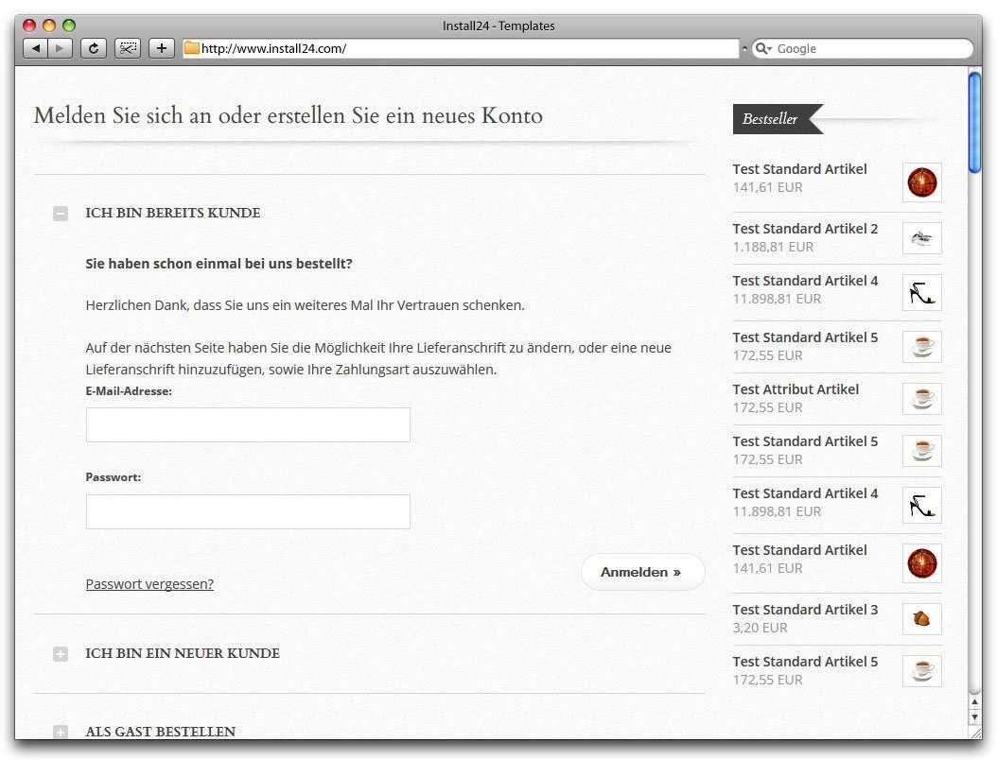Click the address bar URL field
Screen dimensions: 997x760
(461, 48)
